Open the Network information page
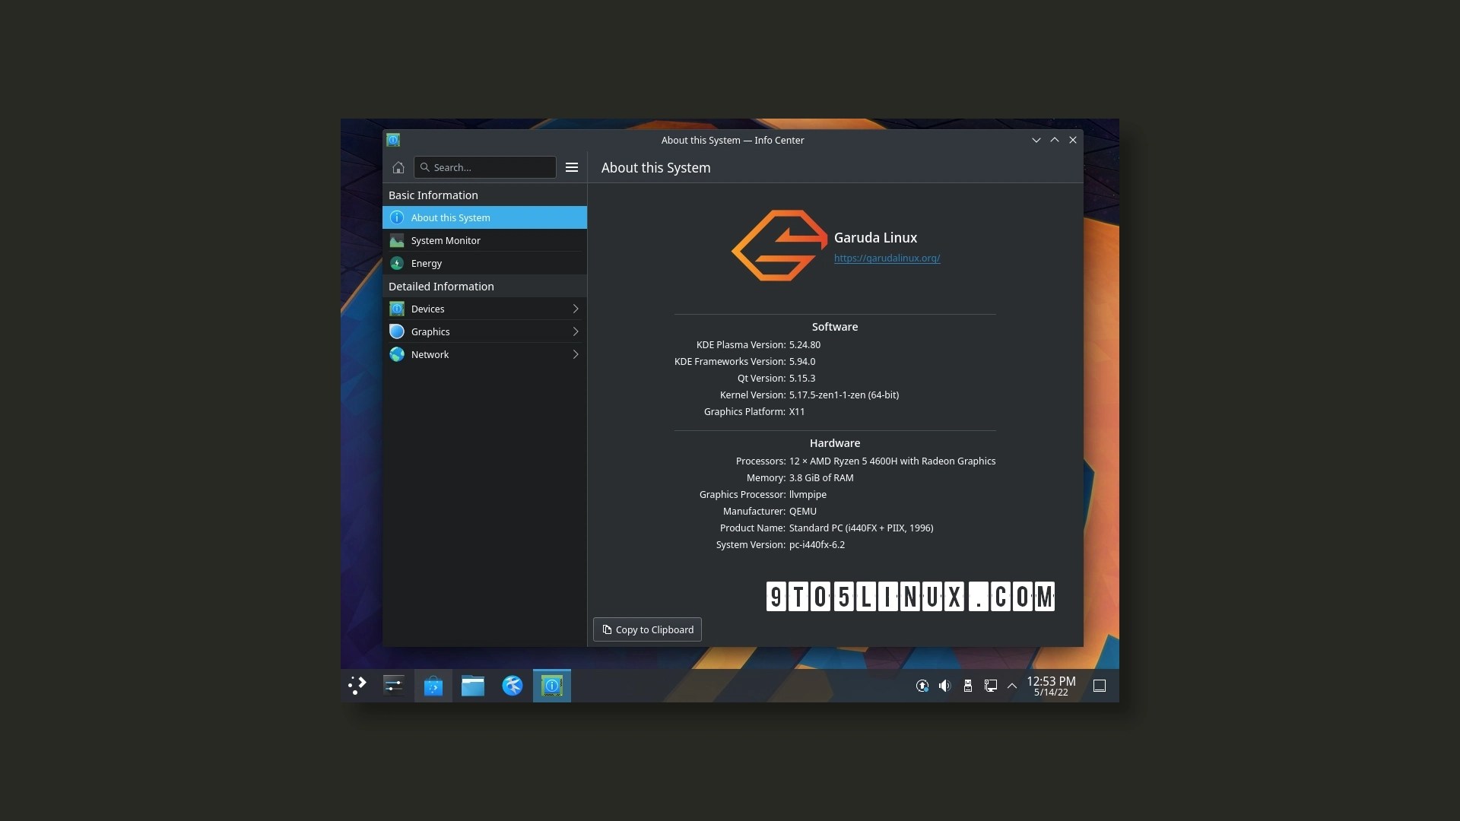1460x821 pixels. pos(429,354)
